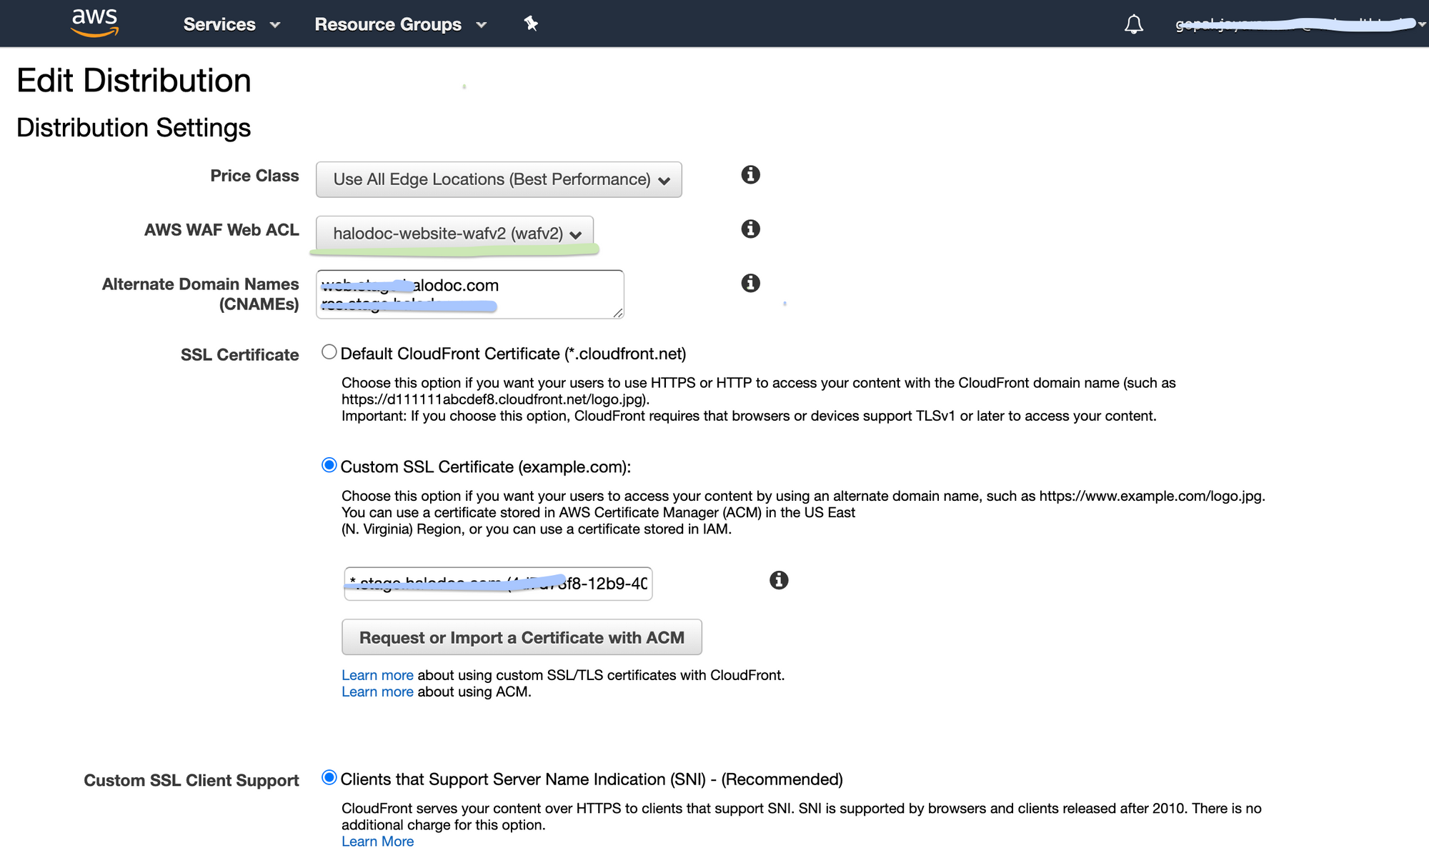The height and width of the screenshot is (868, 1429).
Task: Open the Services menu
Action: (x=231, y=24)
